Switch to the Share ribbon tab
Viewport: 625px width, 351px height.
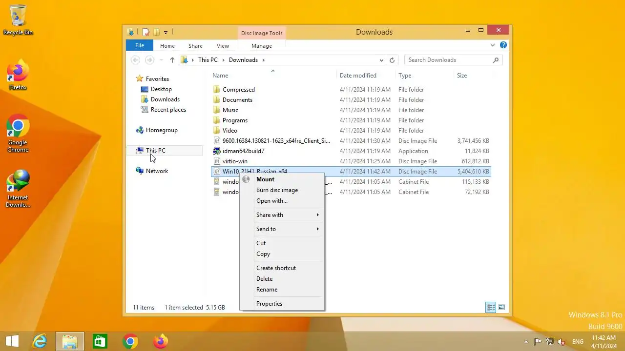coord(195,46)
